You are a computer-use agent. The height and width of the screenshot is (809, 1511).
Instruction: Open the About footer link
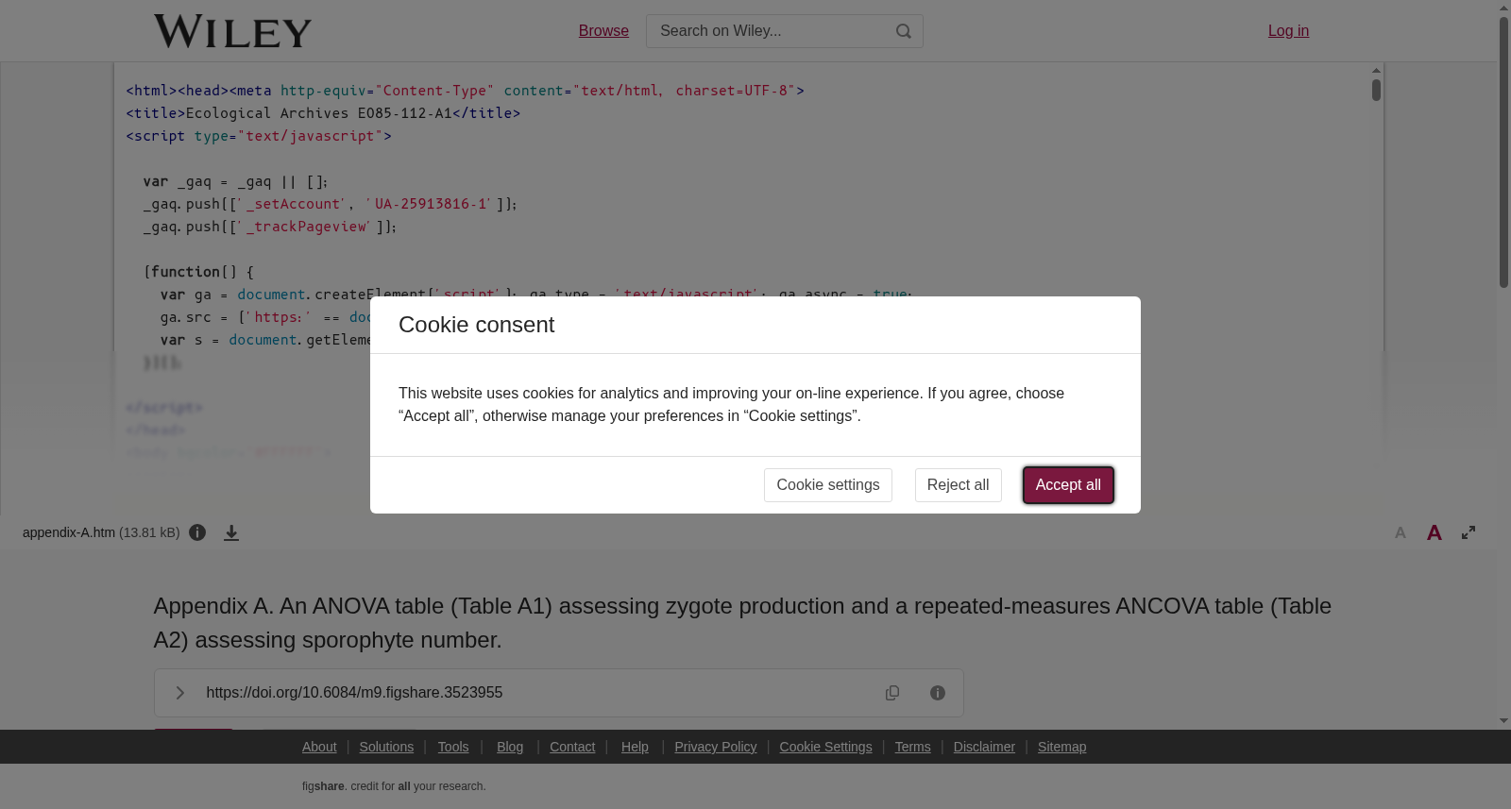pos(319,747)
